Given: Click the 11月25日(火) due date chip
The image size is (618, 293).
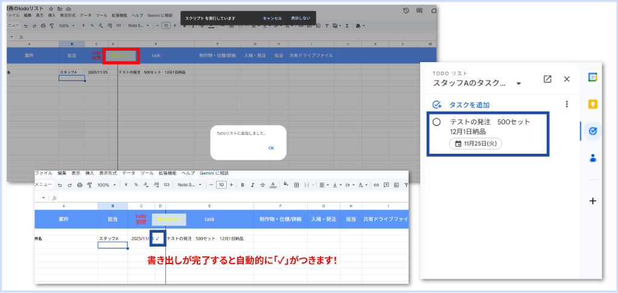Looking at the screenshot, I should 476,143.
